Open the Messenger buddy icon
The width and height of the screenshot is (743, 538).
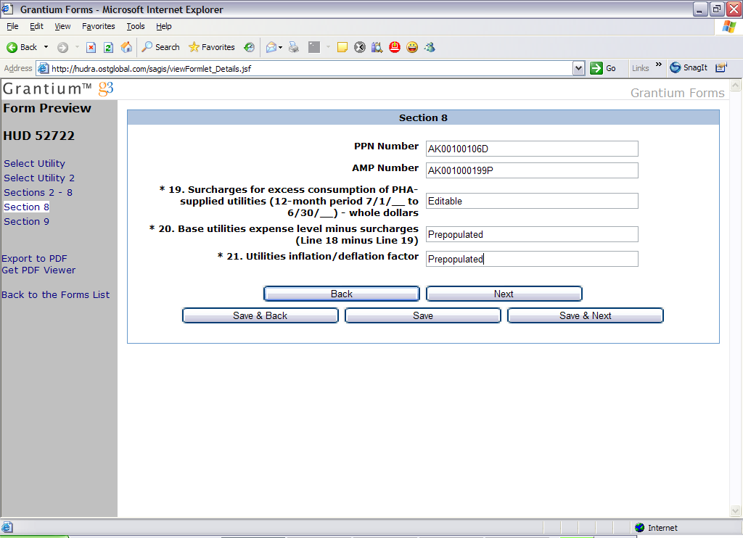coord(430,47)
